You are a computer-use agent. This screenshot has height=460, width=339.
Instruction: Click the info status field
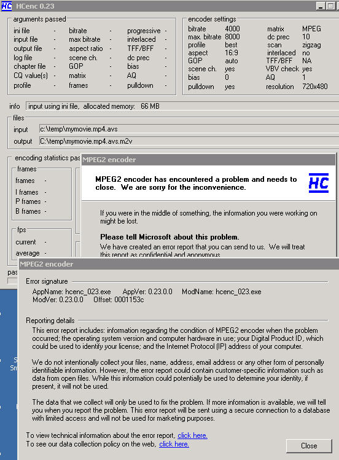pyautogui.click(x=182, y=106)
